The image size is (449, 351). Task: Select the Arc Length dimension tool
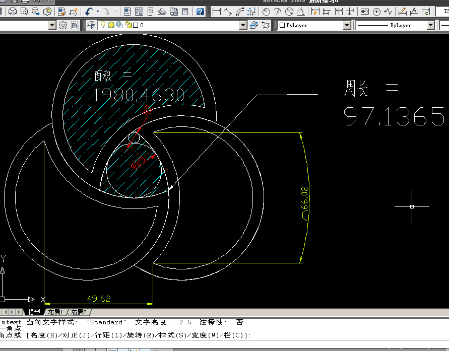click(240, 12)
